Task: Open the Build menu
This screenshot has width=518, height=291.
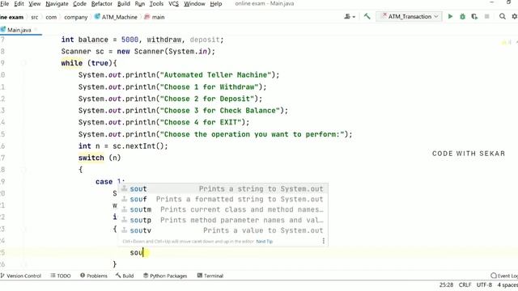Action: point(124,3)
